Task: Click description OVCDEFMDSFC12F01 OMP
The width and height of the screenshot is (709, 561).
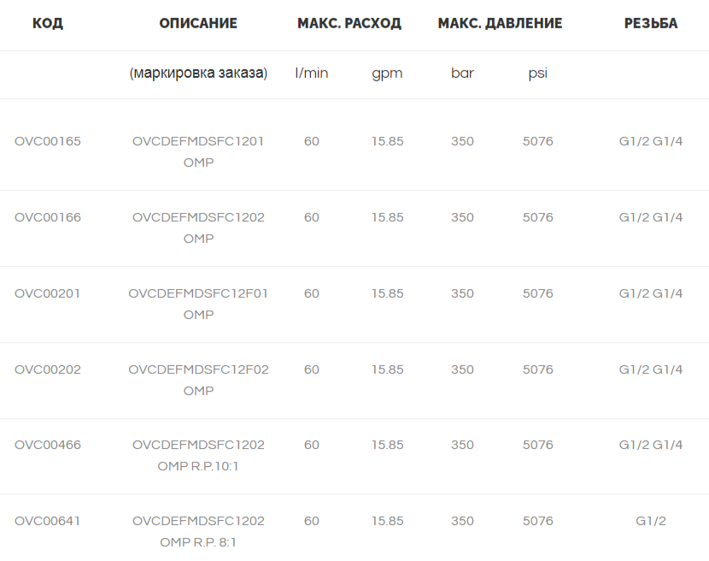Action: 198,304
